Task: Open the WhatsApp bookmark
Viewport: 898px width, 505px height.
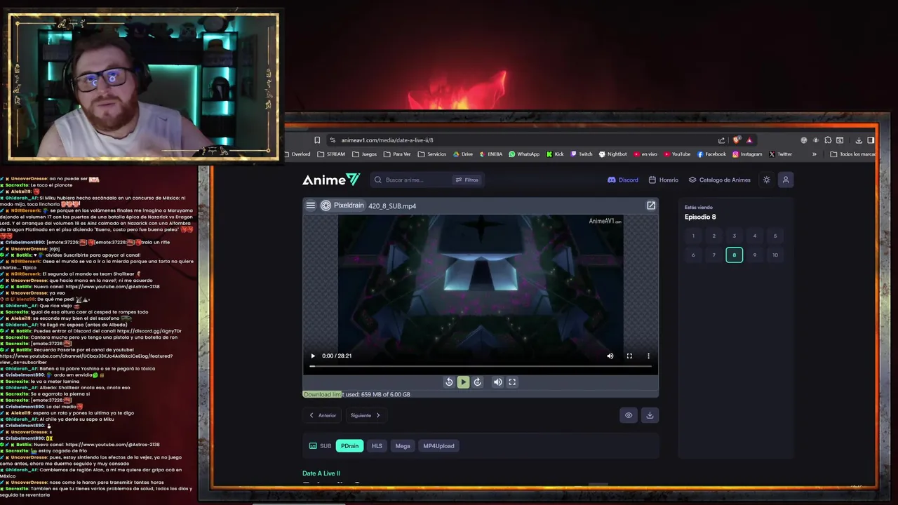Action: click(x=524, y=154)
